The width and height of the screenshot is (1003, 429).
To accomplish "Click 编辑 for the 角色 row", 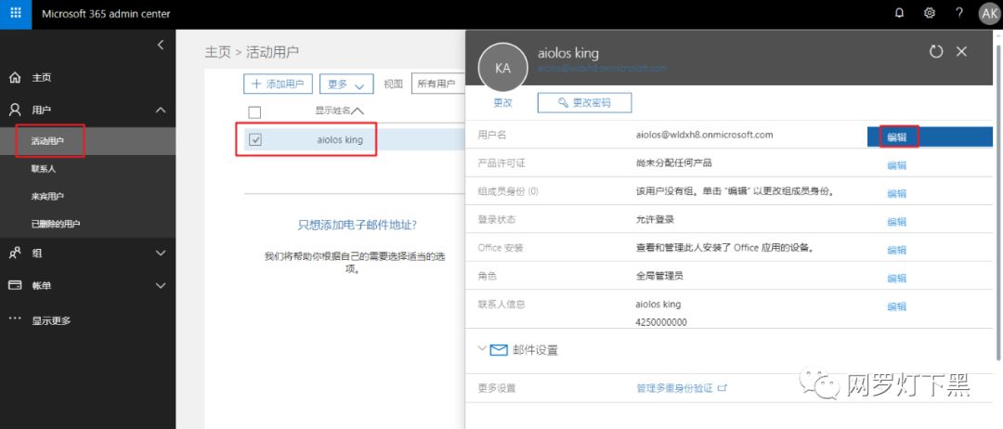I will click(x=897, y=279).
